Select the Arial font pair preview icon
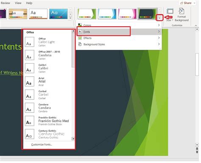201x163 pixels. point(30,81)
